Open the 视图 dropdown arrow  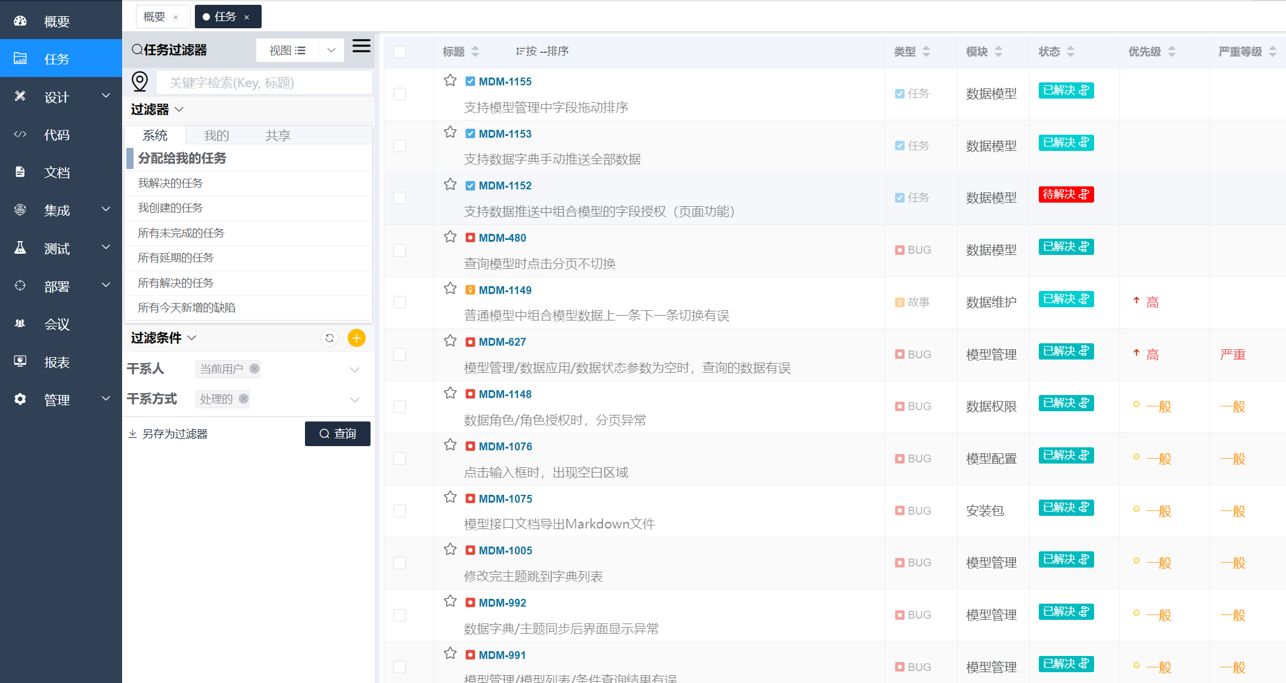pyautogui.click(x=331, y=51)
